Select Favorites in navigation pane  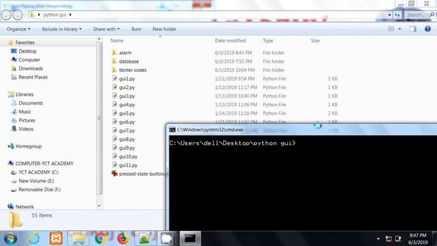tap(21, 42)
